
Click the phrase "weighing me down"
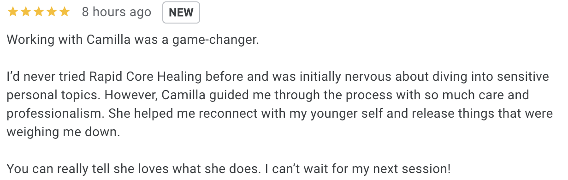click(x=63, y=132)
